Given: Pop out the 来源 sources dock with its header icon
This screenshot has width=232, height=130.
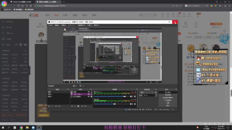Looking at the screenshot, I should point(91,90).
